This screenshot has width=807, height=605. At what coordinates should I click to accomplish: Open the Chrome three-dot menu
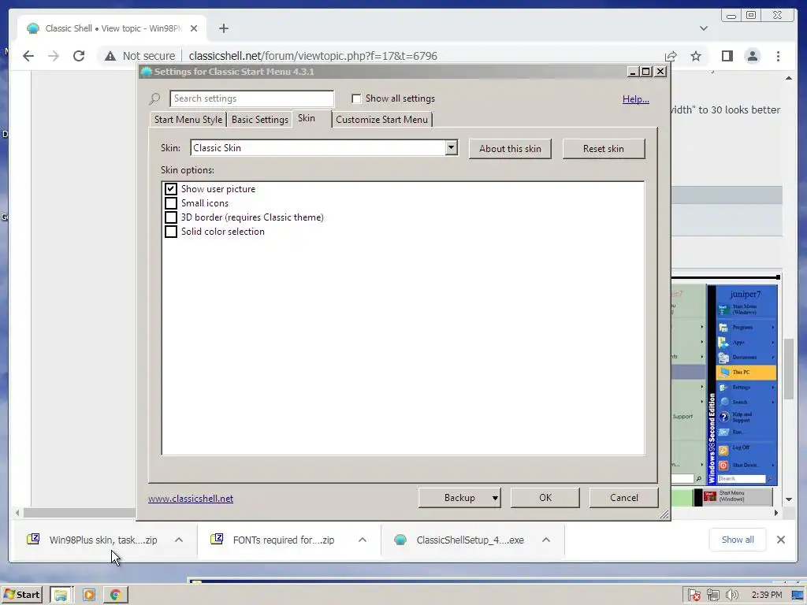pyautogui.click(x=778, y=56)
